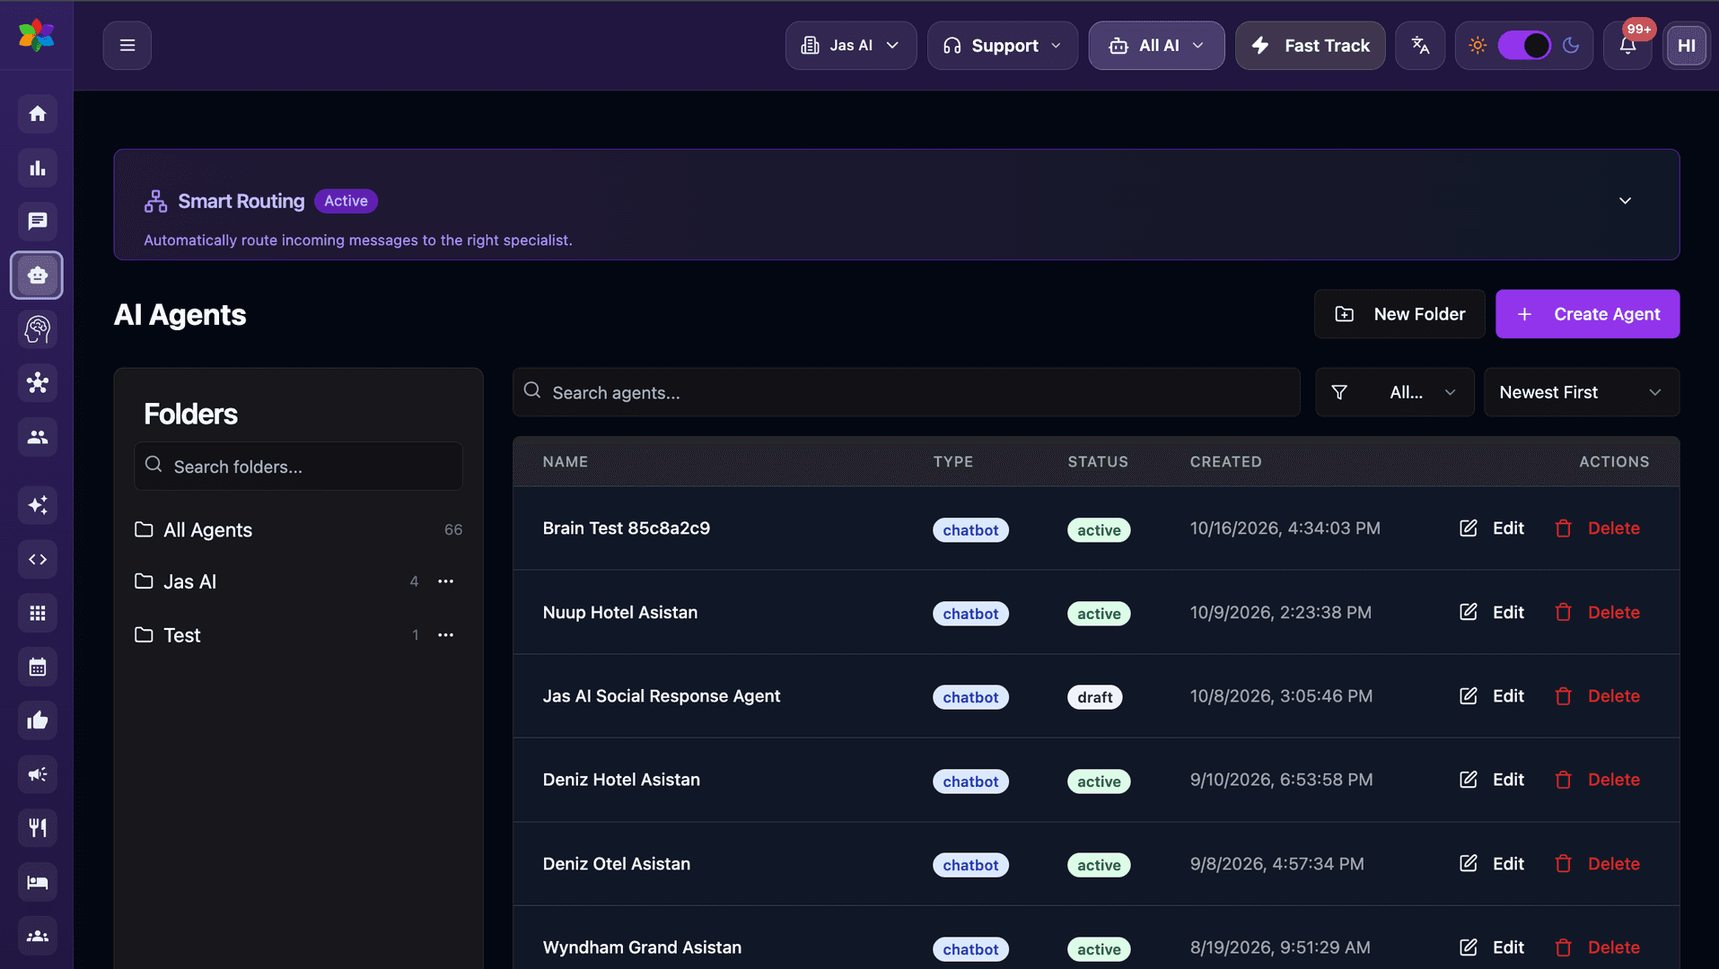Viewport: 1719px width, 969px height.
Task: Open the restaurant fork-knife sidebar icon
Action: pyautogui.click(x=37, y=828)
